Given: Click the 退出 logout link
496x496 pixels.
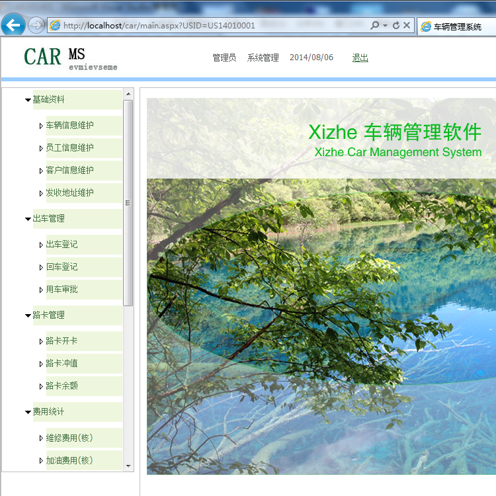Looking at the screenshot, I should (x=360, y=58).
